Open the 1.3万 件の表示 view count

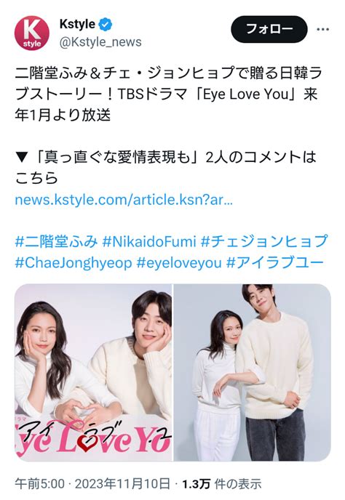[x=222, y=484]
